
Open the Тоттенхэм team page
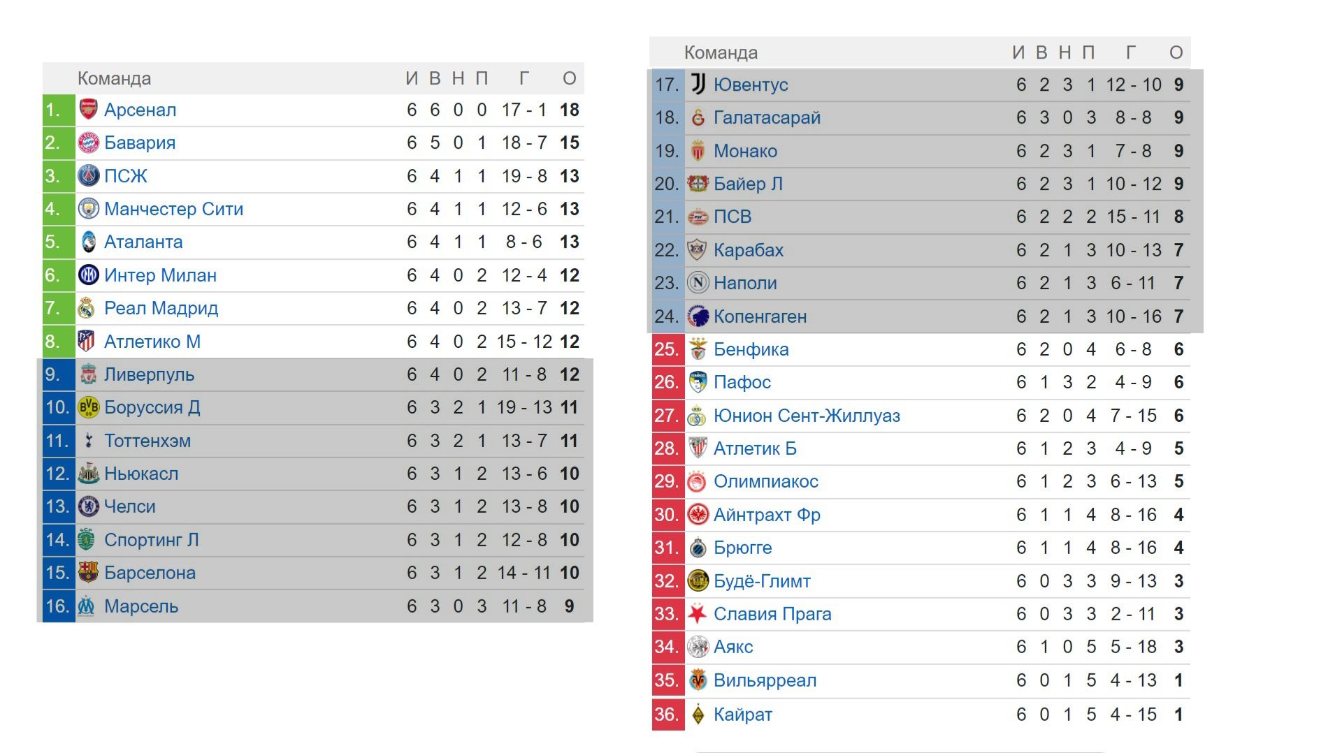147,441
